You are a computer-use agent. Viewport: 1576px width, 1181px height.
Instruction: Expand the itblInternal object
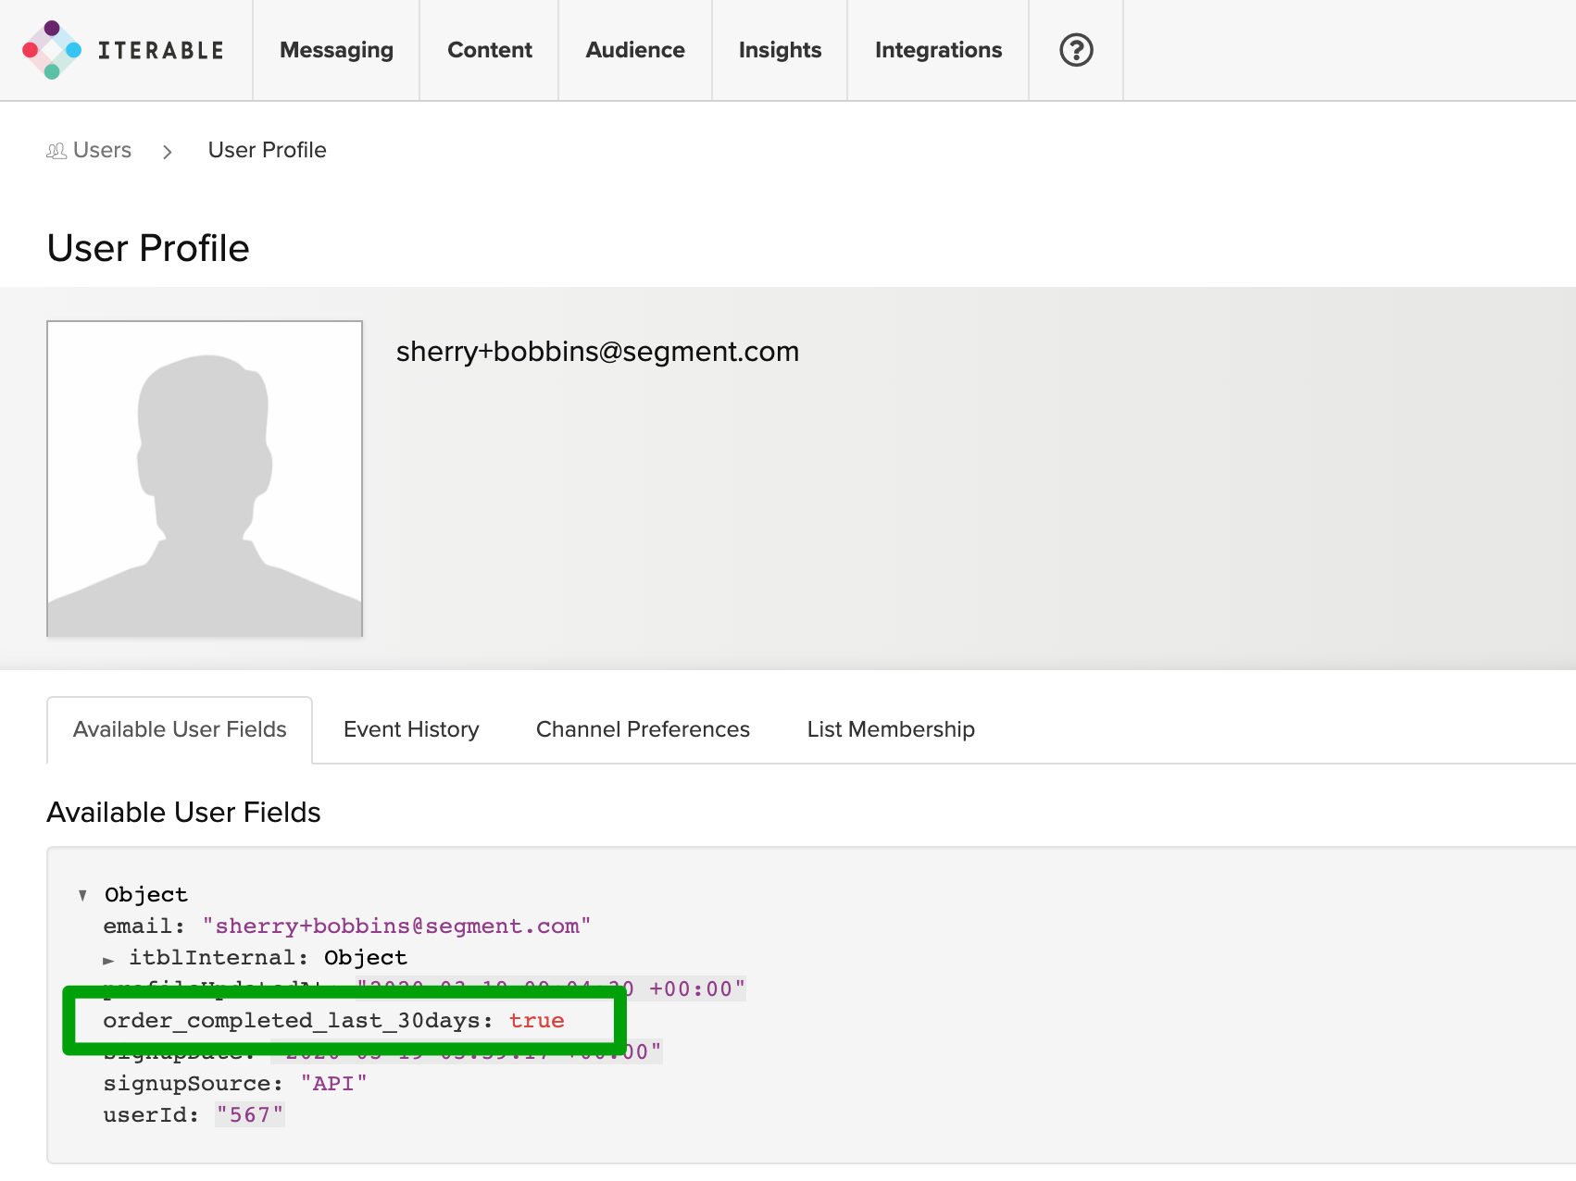pos(110,958)
